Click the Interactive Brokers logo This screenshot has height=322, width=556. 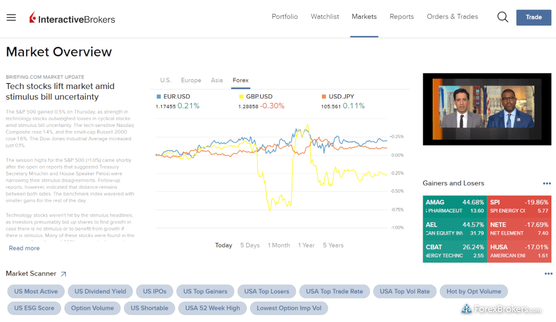pyautogui.click(x=72, y=17)
